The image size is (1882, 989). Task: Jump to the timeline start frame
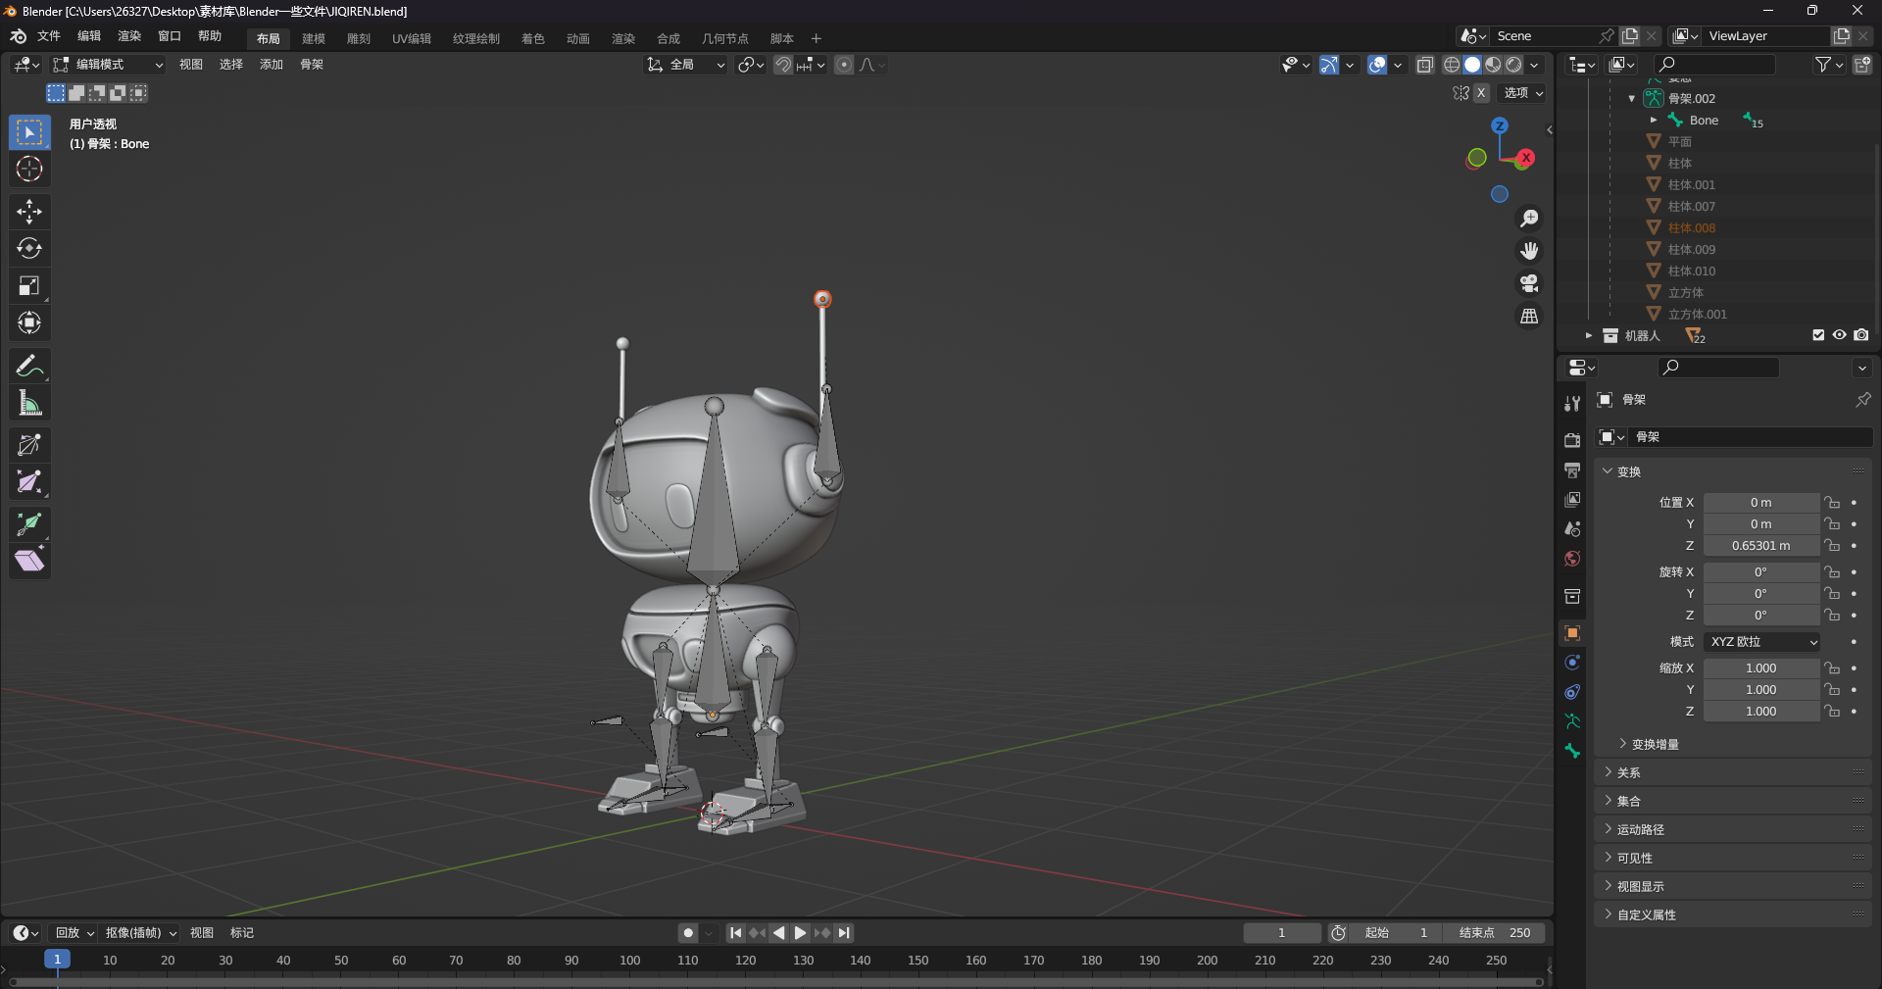pyautogui.click(x=735, y=933)
